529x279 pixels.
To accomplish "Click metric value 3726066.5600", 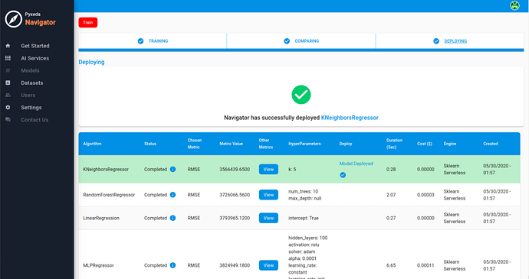I will 235,195.
